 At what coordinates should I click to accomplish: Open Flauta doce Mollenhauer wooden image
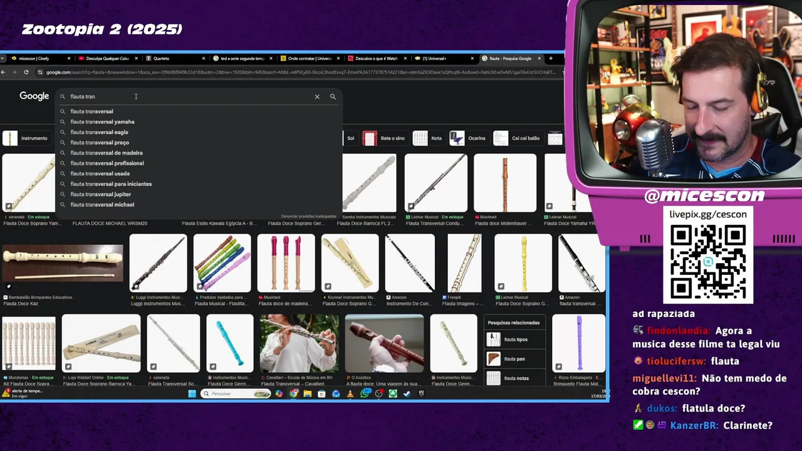click(505, 183)
